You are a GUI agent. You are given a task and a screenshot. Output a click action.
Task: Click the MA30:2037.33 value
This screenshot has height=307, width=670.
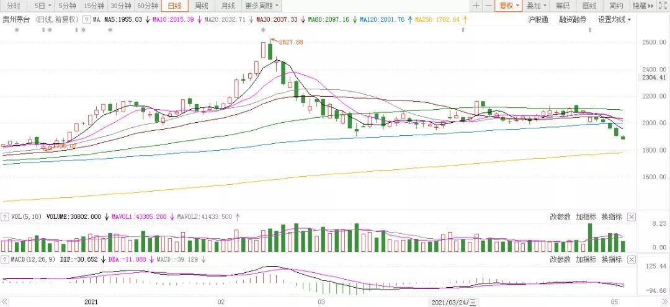[277, 20]
